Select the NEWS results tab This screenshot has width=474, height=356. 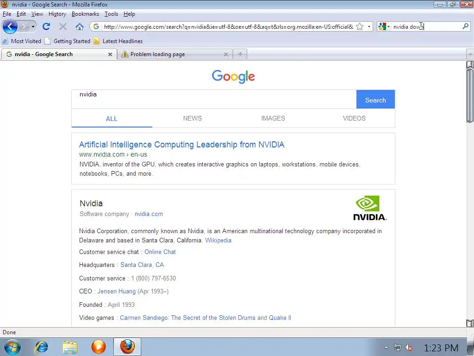pyautogui.click(x=192, y=118)
